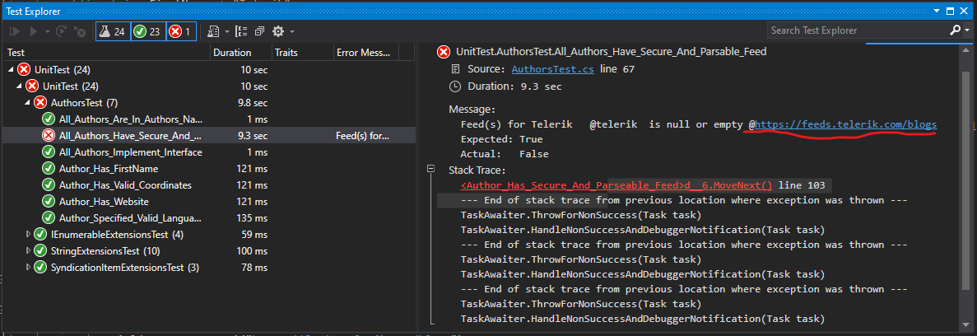Collapse the top-level UnitTest (24) node

[10, 70]
